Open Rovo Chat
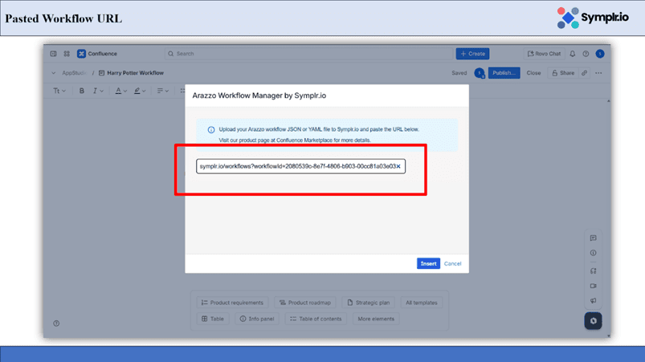The width and height of the screenshot is (645, 362). [544, 54]
